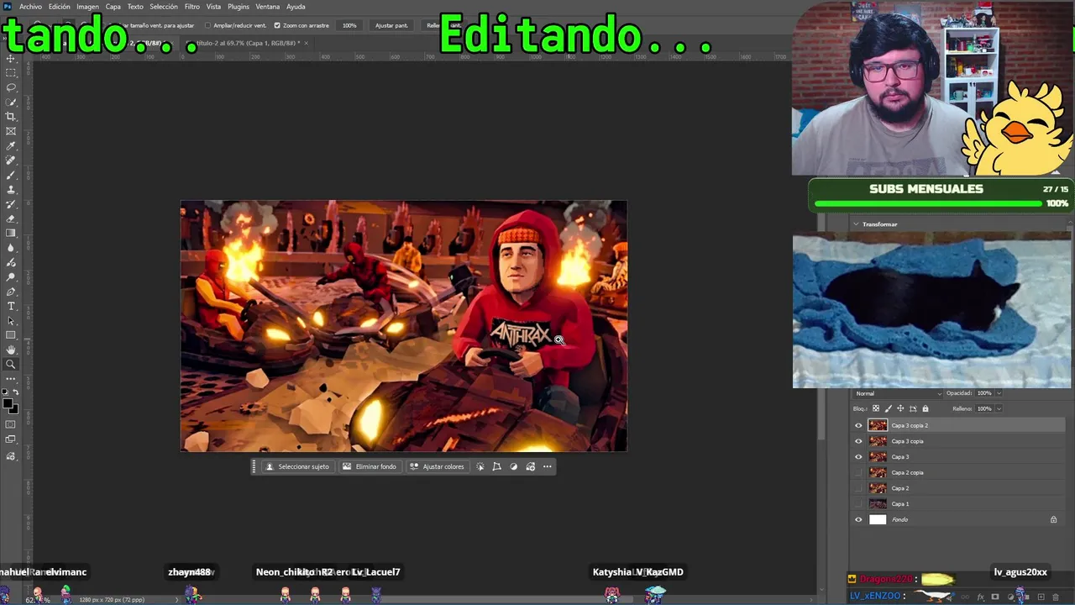Open the Relleno percentage dropdown
Viewport: 1075px width, 605px height.
(999, 409)
